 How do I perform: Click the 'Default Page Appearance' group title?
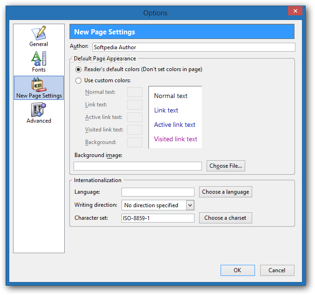coord(105,59)
